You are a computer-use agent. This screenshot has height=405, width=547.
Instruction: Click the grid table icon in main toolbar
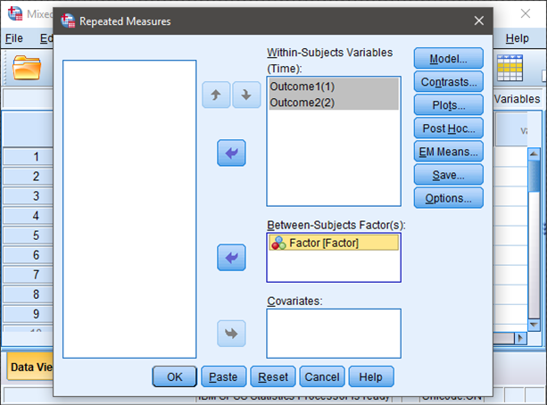pyautogui.click(x=510, y=68)
